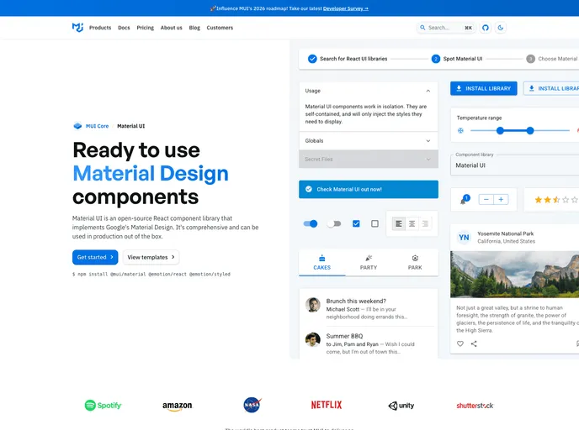
Task: Increase the badge count with plus button
Action: (x=501, y=199)
